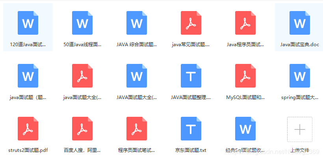Click the file name JAVA面试题整理...
Image resolution: width=323 pixels, height=159 pixels.
pos(191,97)
